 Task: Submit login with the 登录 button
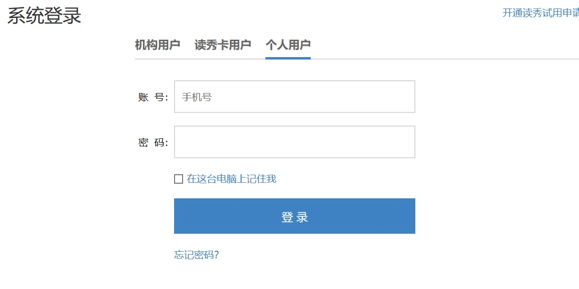pos(294,216)
